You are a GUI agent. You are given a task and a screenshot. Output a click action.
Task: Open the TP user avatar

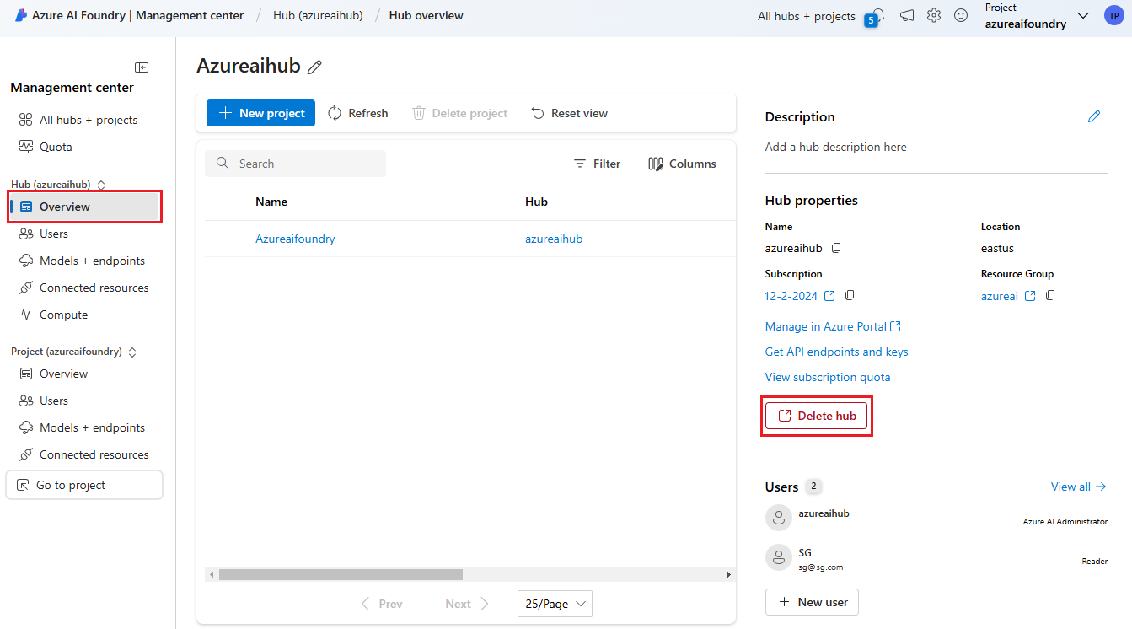pyautogui.click(x=1113, y=15)
